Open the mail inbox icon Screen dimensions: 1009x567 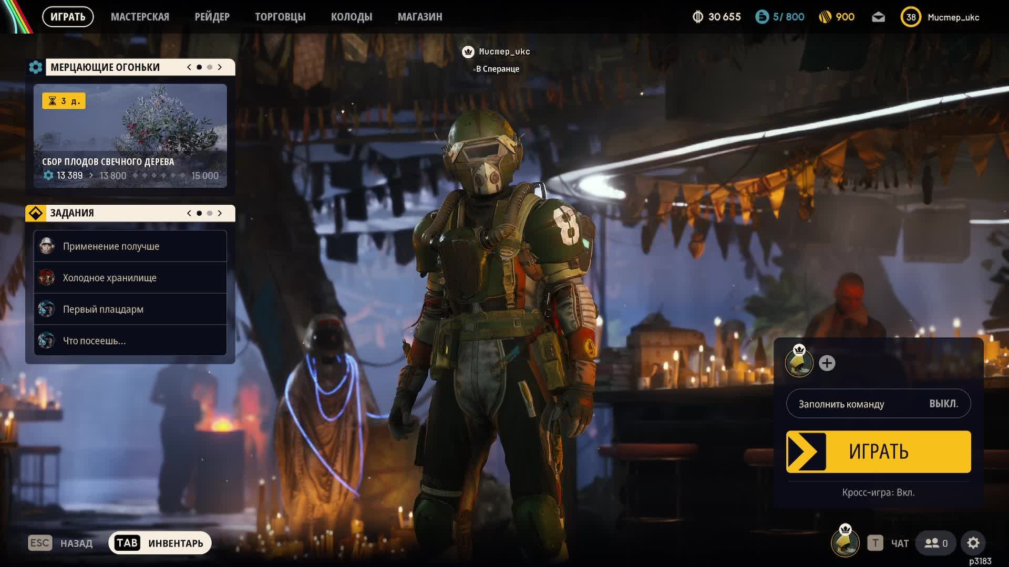click(878, 17)
